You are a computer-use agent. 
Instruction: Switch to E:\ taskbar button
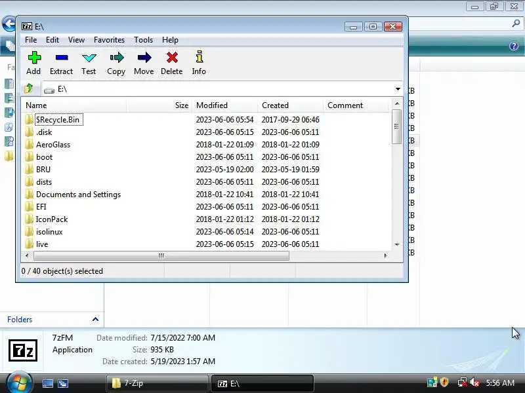(262, 383)
